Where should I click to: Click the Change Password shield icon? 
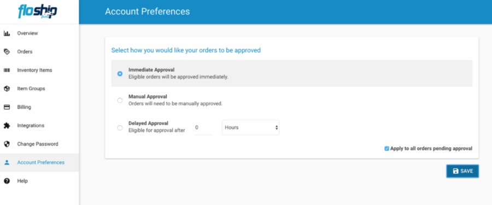(x=7, y=144)
